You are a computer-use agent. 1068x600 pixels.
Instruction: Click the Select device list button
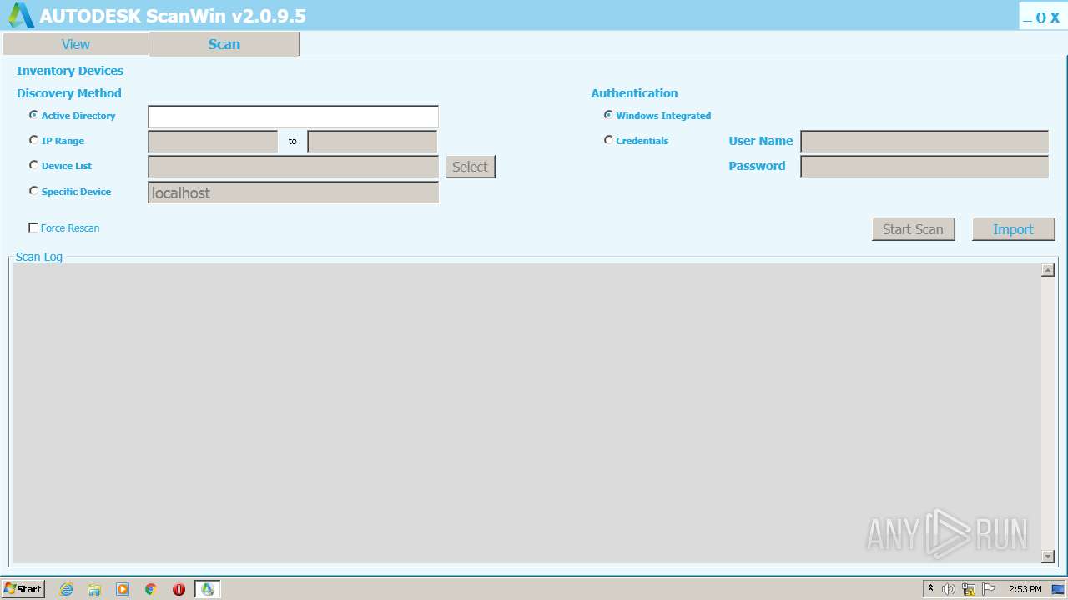470,167
